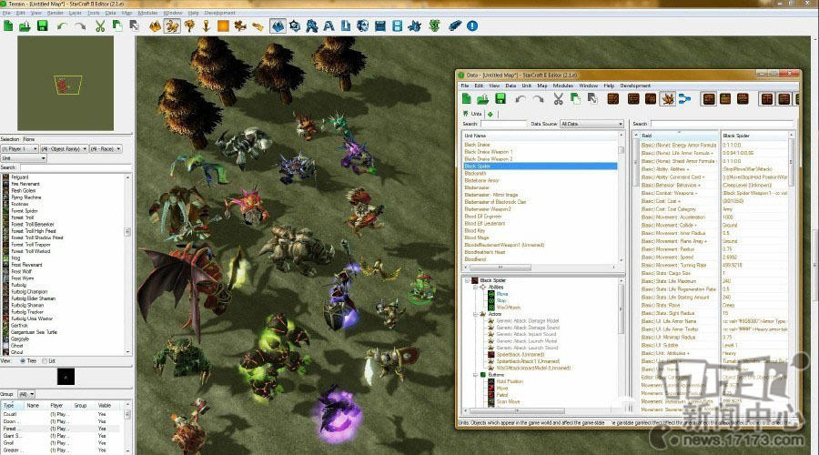Screen dimensions: 819x455
Task: Click the Unit Name column header
Action: point(539,135)
